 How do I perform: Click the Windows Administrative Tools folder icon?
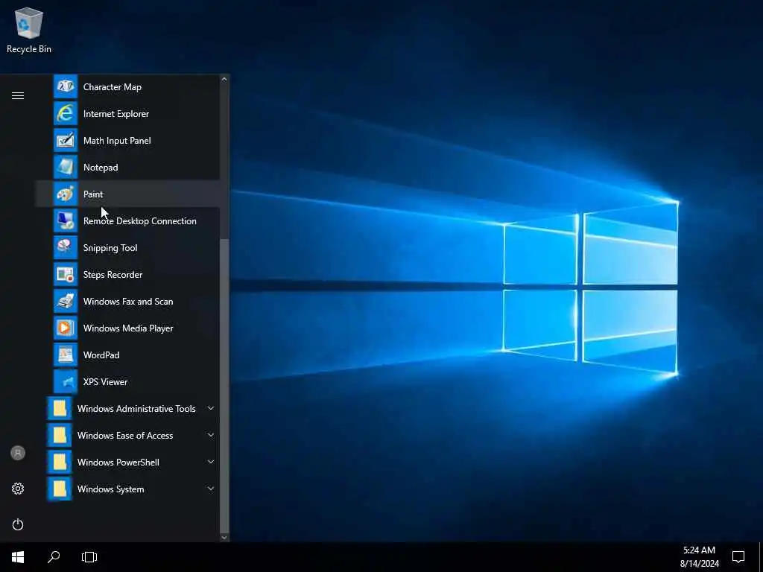coord(60,409)
